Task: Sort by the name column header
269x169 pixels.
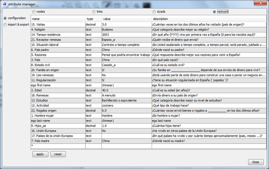Action: (58, 19)
